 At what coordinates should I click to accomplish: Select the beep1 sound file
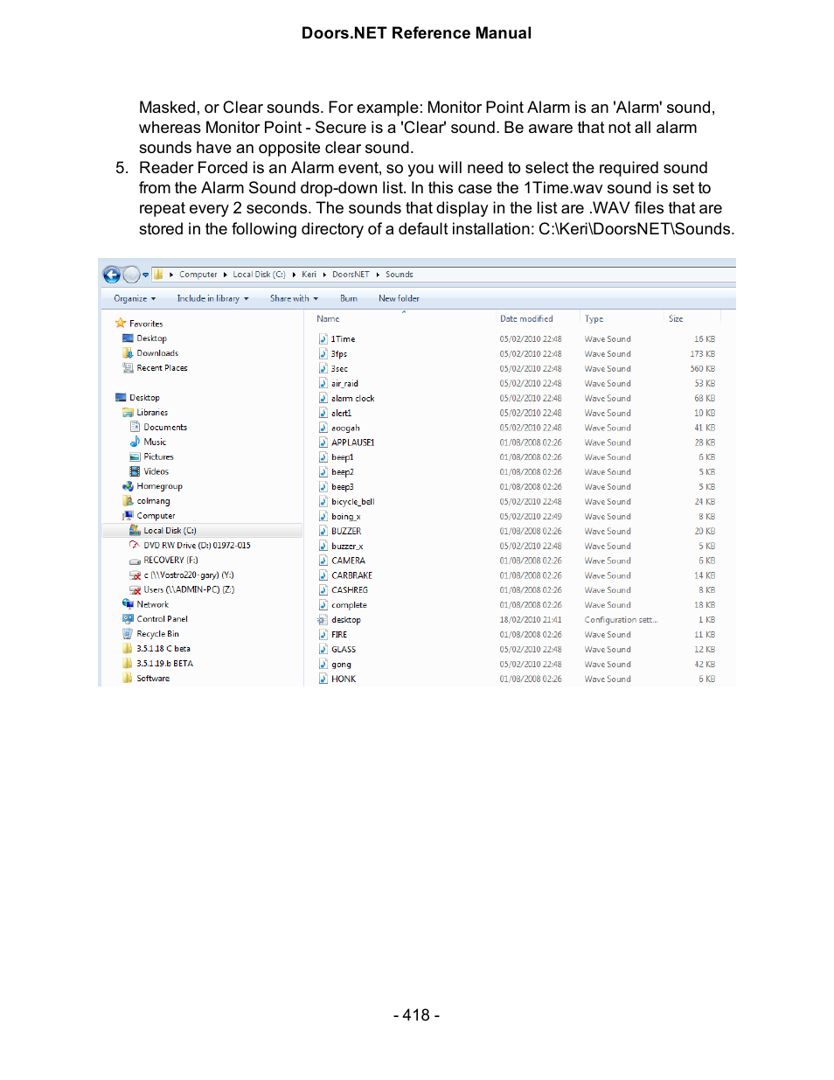(x=342, y=457)
